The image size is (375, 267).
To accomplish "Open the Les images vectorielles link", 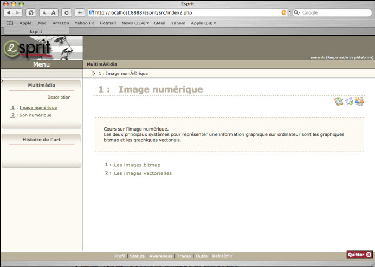I will (x=143, y=173).
